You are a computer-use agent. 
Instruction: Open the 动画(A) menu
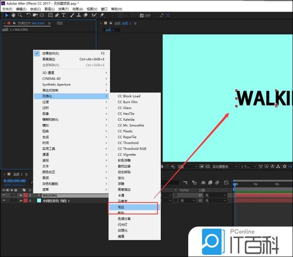78,9
